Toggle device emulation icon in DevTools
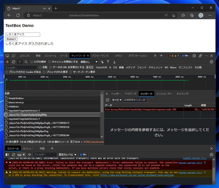This screenshot has width=219, height=188. [13, 56]
